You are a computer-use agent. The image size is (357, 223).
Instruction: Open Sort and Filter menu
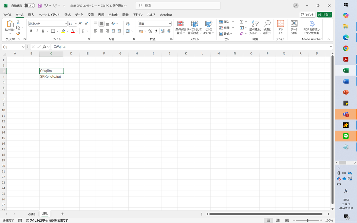click(x=255, y=27)
